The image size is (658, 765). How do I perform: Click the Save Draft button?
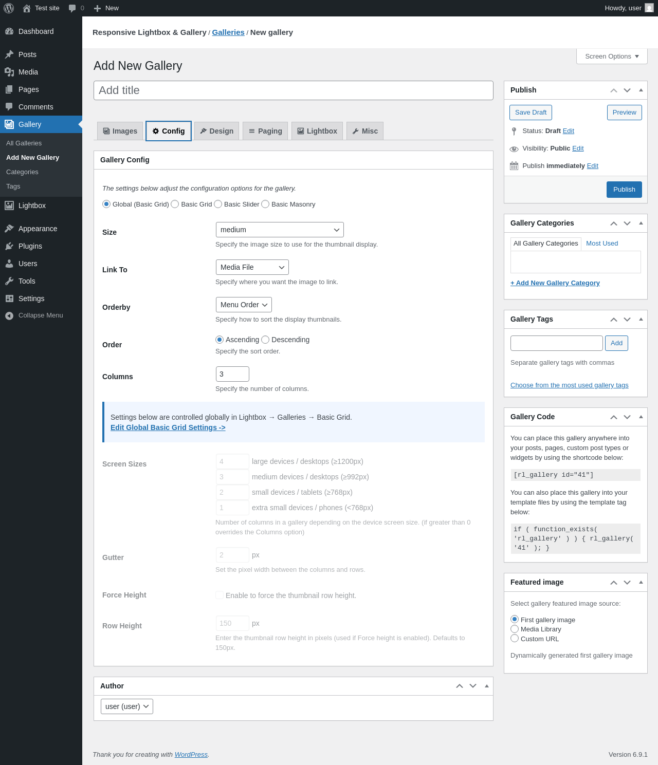tap(531, 113)
